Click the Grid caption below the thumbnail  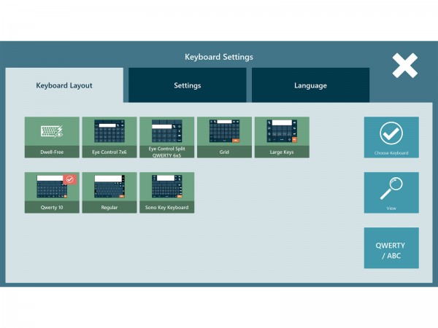[224, 152]
